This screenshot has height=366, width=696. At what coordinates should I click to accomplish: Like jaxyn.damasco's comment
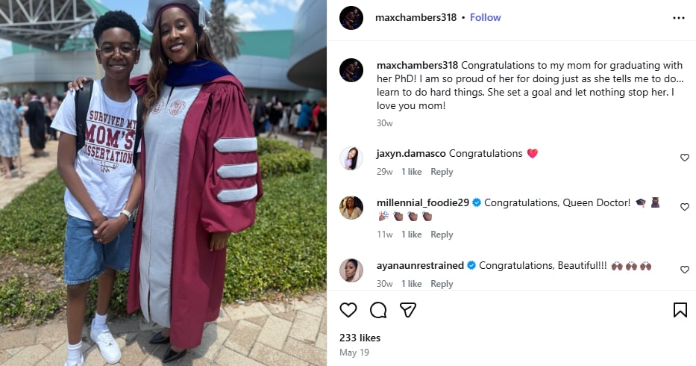[685, 158]
